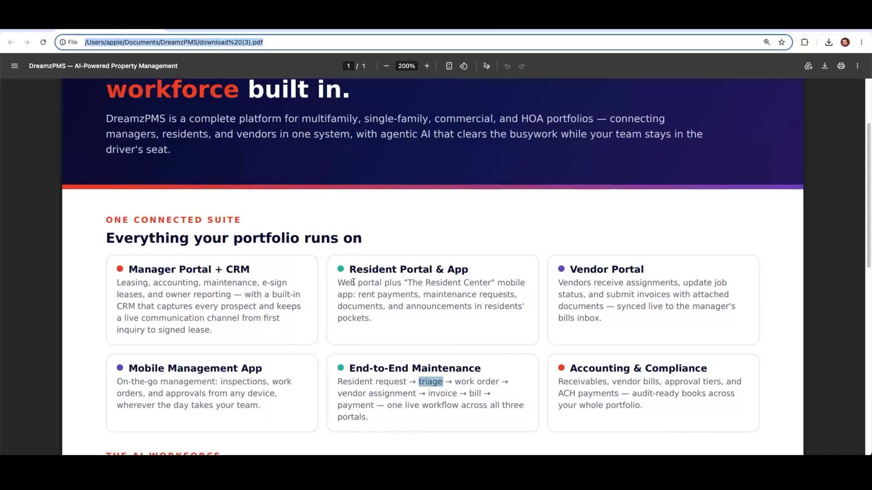Screen dimensions: 872x490
Task: Download the PDF from the viewer toolbar
Action: point(825,66)
